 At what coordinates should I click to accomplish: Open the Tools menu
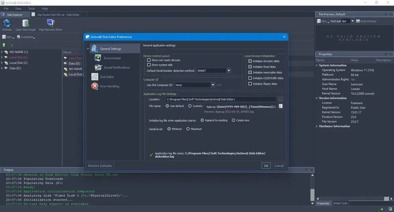click(x=32, y=9)
